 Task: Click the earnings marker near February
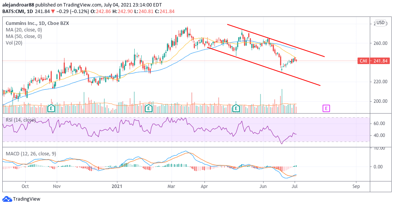click(149, 109)
